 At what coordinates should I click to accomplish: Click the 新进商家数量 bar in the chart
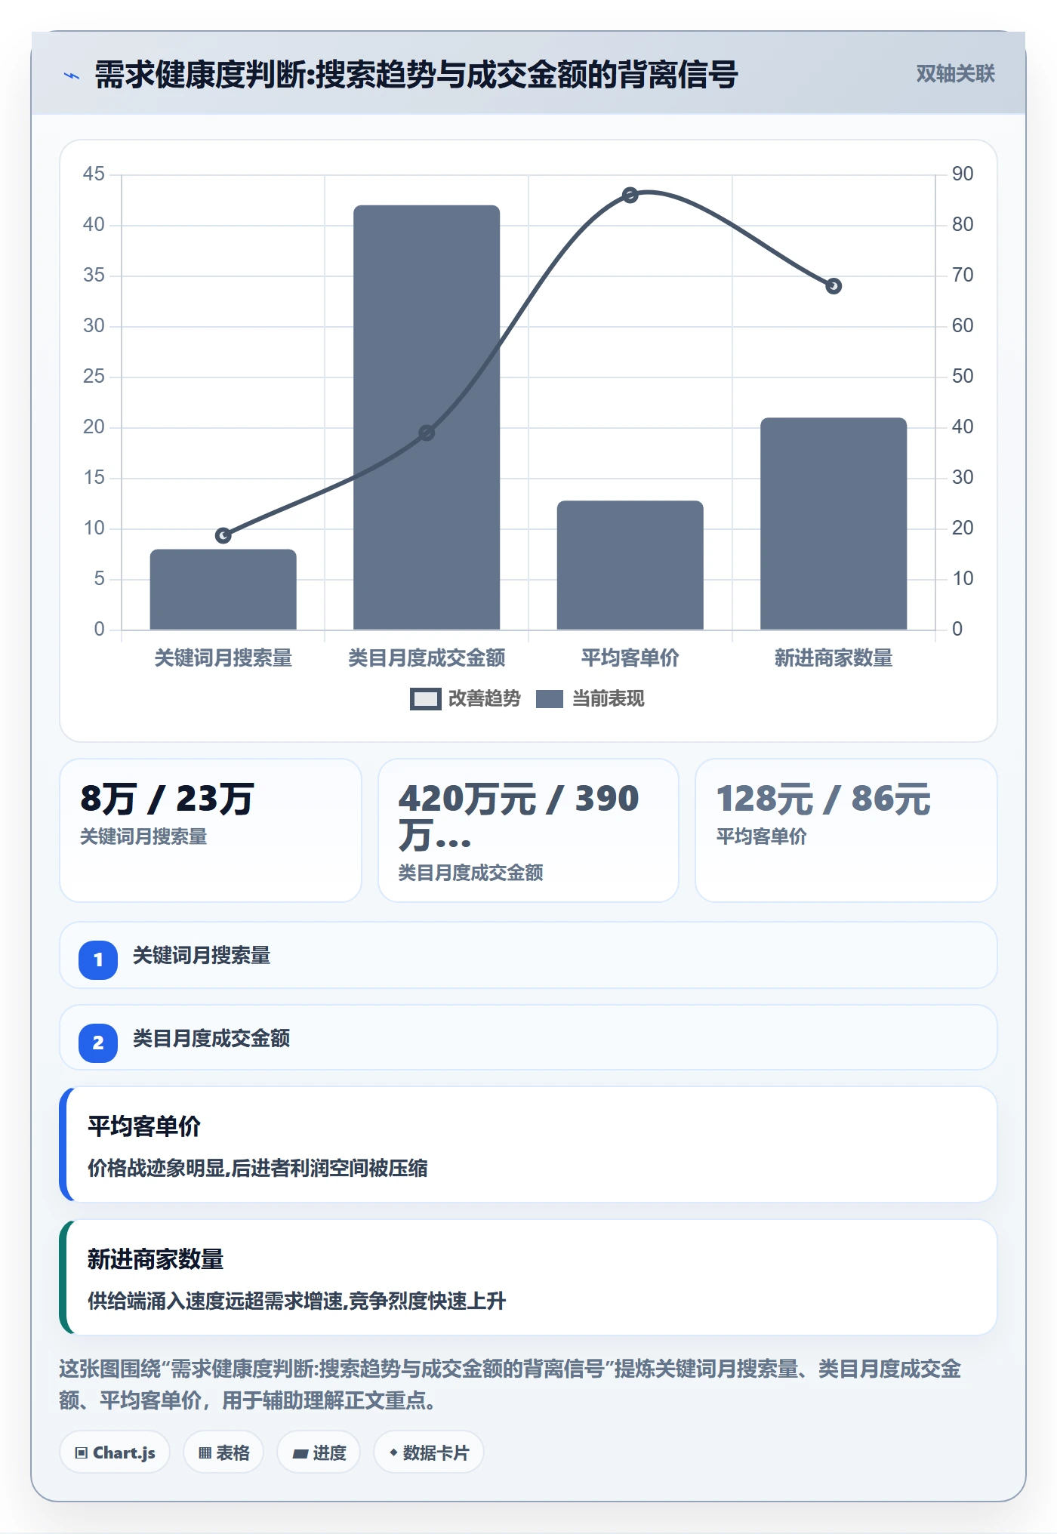point(834,524)
